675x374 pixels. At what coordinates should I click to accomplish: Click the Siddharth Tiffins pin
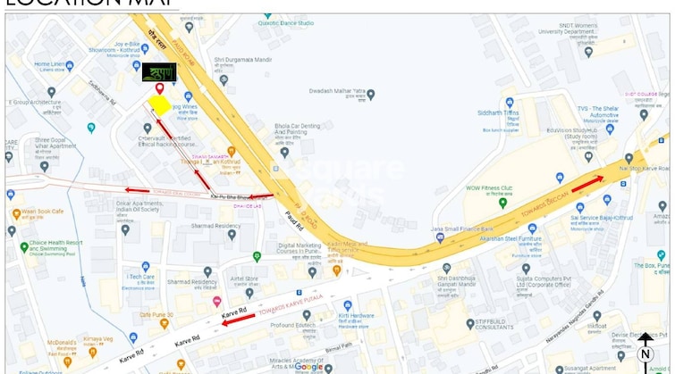pyautogui.click(x=510, y=103)
